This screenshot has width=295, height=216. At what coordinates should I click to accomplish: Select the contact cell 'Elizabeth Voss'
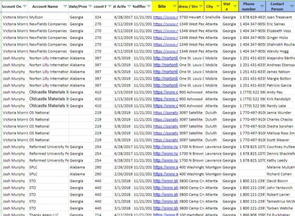click(x=280, y=31)
